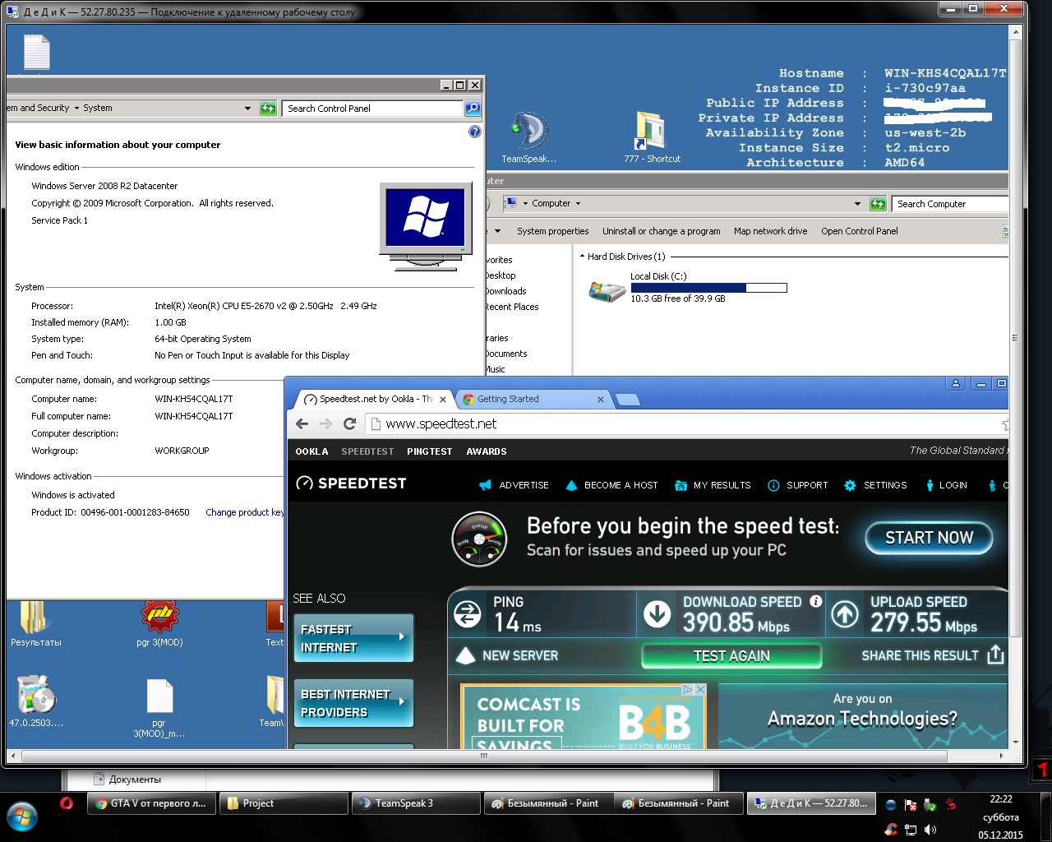Click the Opera icon on the taskbar
Image resolution: width=1052 pixels, height=842 pixels.
point(67,803)
